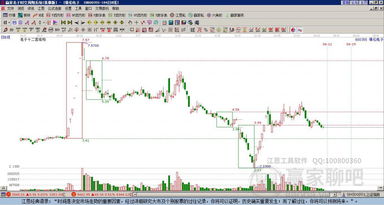Move chart left with black arrow
Viewport: 384px width, 205px height.
click(x=76, y=23)
